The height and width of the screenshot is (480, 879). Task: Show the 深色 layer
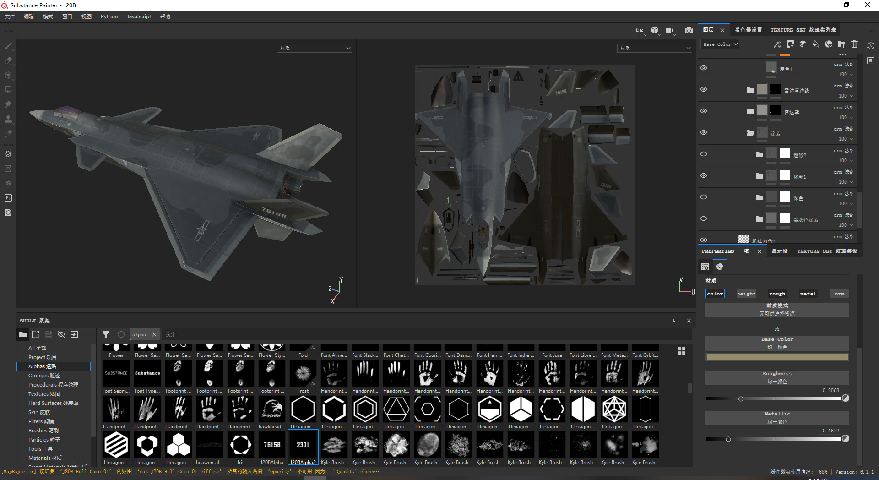click(704, 197)
